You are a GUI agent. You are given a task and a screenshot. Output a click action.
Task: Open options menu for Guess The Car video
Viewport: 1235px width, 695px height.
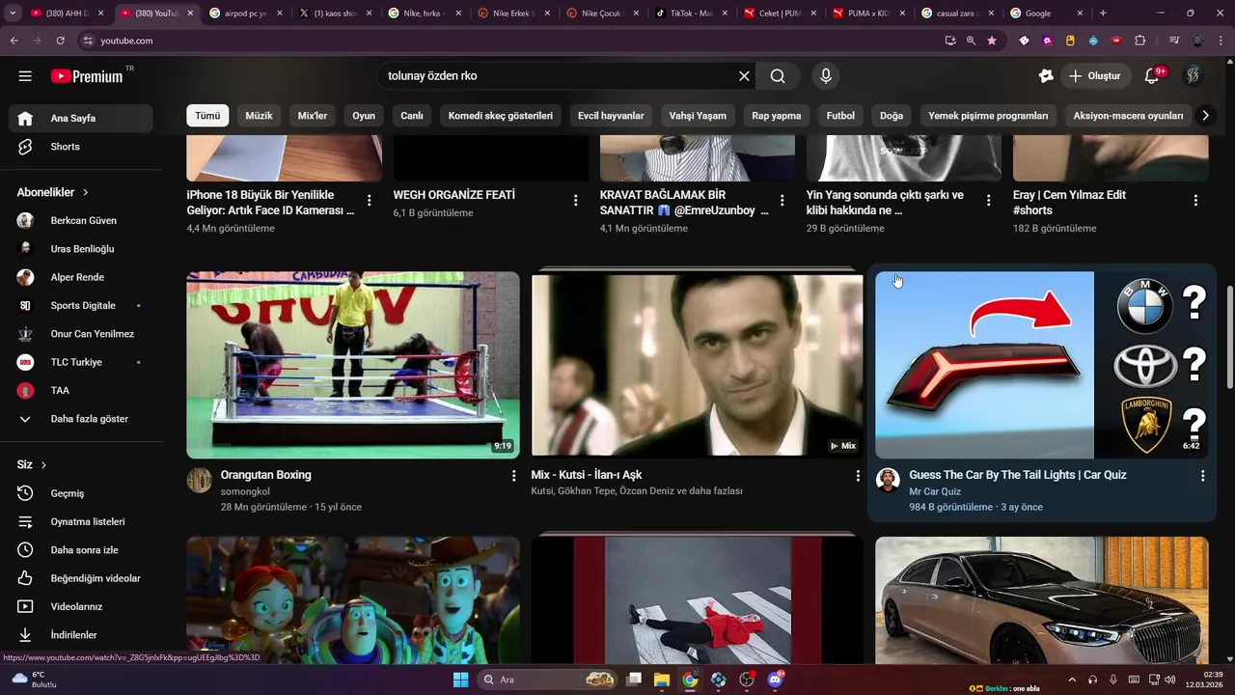(1202, 476)
